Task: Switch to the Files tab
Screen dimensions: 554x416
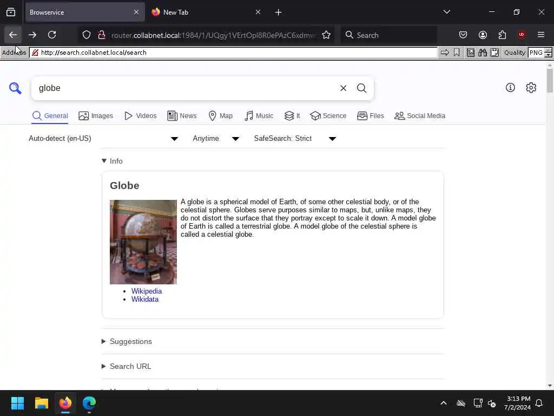Action: [x=370, y=116]
